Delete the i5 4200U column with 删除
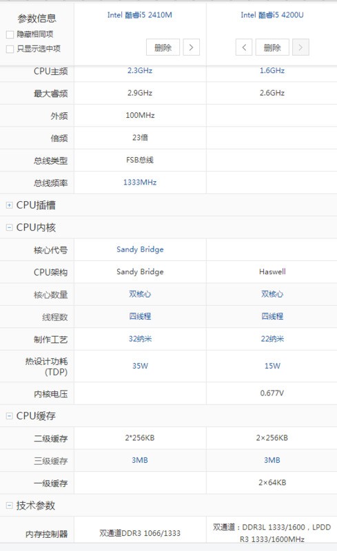Viewport: 337px width, 551px height. pyautogui.click(x=272, y=48)
